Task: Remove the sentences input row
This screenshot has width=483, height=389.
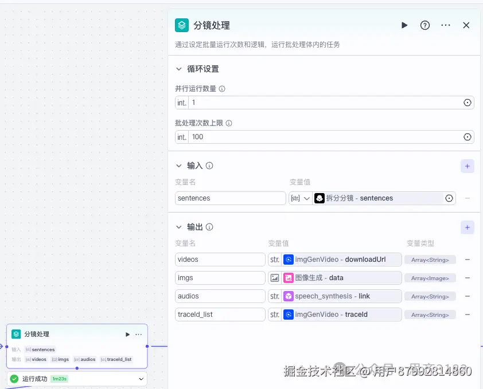Action: (x=468, y=198)
